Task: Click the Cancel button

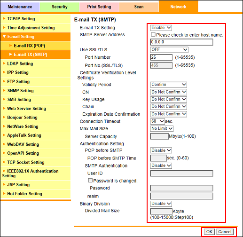Action: click(x=225, y=232)
